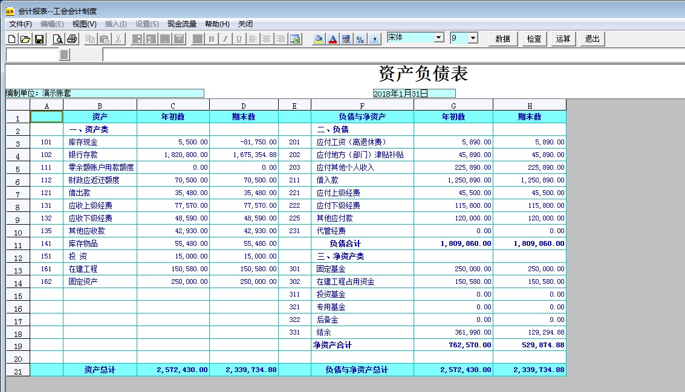Select the active cell A1
Screen dimensions: 685x392
pos(47,117)
